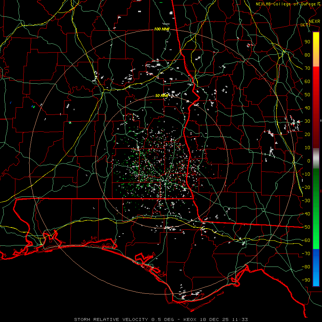Click the 40 value on the velocity scale
Image resolution: width=322 pixels, height=322 pixels.
click(x=307, y=108)
